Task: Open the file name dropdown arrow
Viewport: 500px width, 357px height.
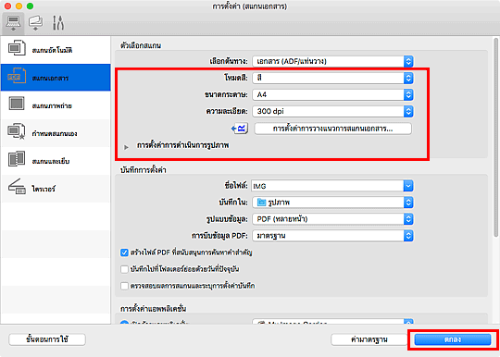Action: click(x=408, y=186)
